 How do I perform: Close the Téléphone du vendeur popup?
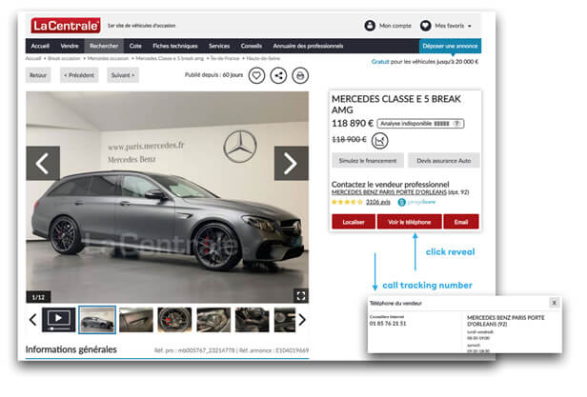pyautogui.click(x=555, y=302)
